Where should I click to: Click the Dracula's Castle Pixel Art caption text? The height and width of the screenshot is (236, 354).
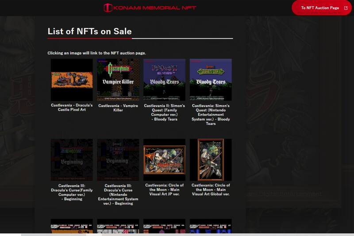(72, 108)
